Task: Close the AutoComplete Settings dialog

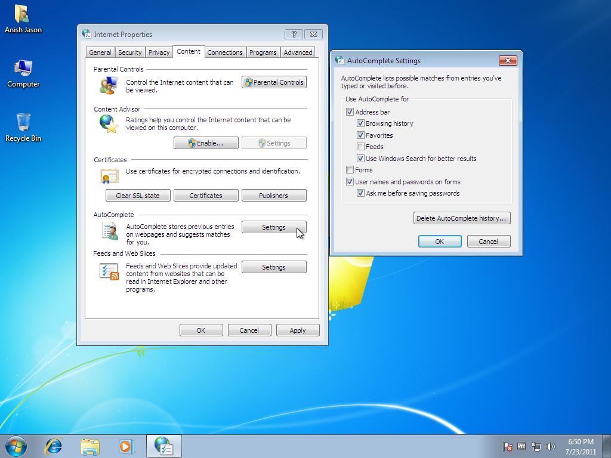Action: click(x=508, y=60)
